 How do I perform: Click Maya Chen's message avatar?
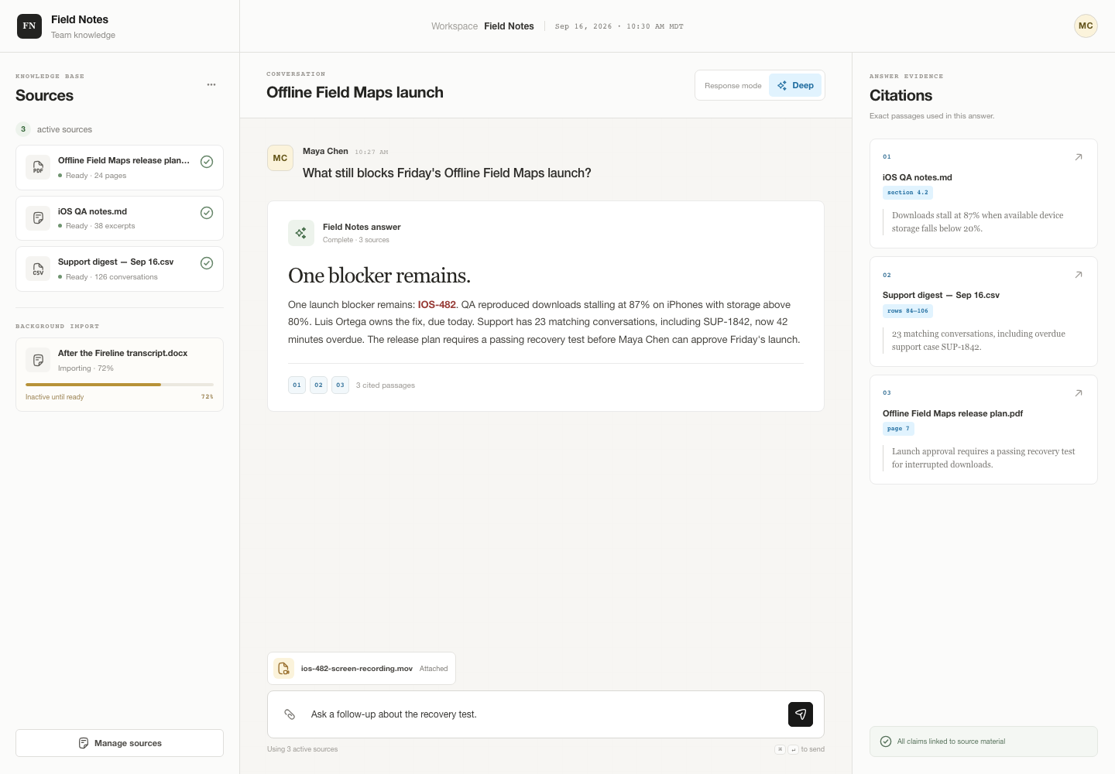pyautogui.click(x=280, y=158)
